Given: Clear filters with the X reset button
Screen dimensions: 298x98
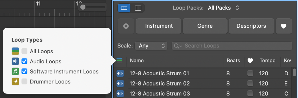Looking at the screenshot, I should pyautogui.click(x=126, y=26).
